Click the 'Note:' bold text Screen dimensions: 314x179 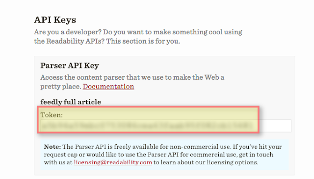point(52,147)
